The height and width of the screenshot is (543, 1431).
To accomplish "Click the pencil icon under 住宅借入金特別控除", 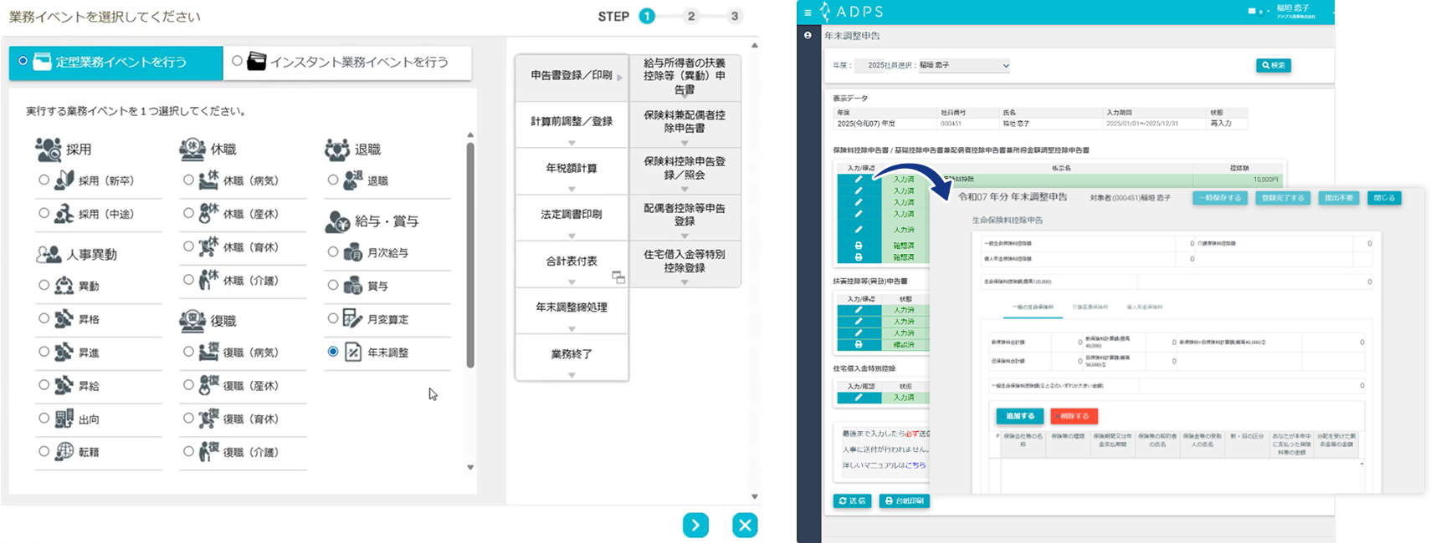I will point(859,398).
